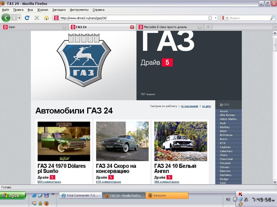
Task: Open the Вид menu
Action: [30, 10]
